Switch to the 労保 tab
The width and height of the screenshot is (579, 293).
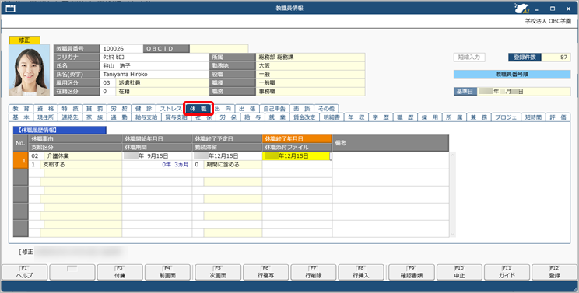click(x=228, y=117)
